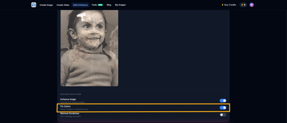287x123 pixels.
Task: Turn off the Enhance image toggle
Action: click(223, 101)
